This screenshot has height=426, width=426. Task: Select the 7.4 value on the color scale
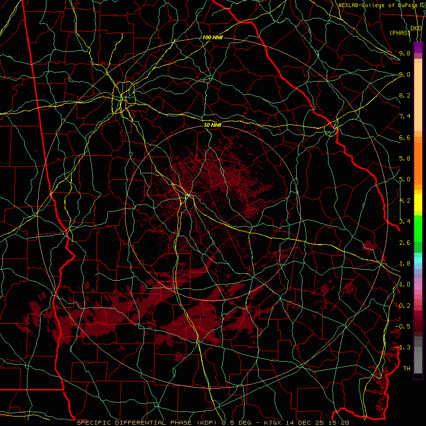coord(405,116)
